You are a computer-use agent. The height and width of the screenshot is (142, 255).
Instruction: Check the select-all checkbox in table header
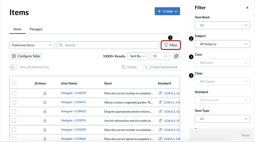pos(14,83)
